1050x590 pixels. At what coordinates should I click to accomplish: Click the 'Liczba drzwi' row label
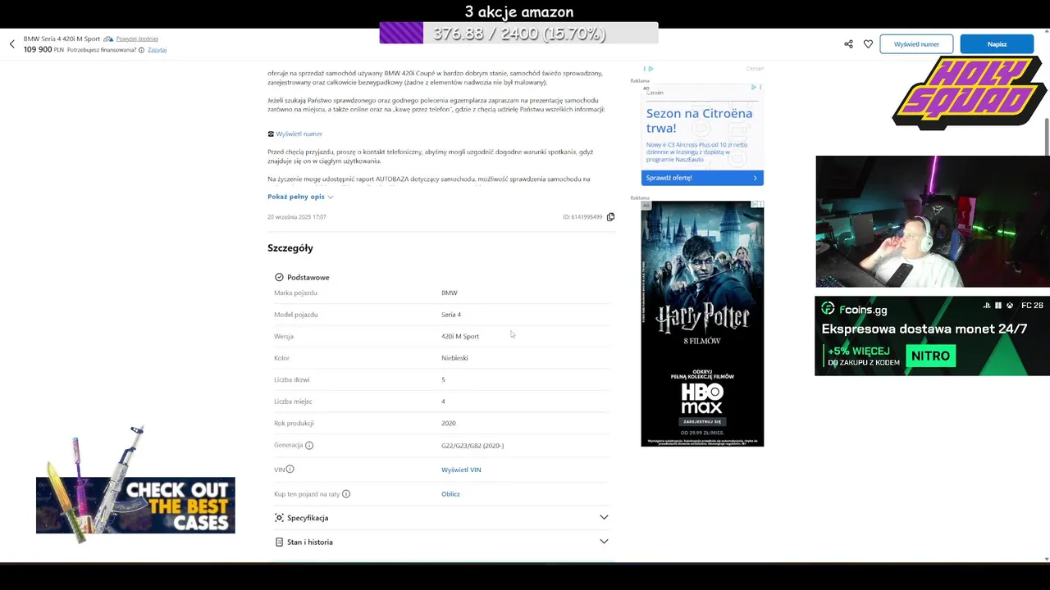tap(291, 379)
